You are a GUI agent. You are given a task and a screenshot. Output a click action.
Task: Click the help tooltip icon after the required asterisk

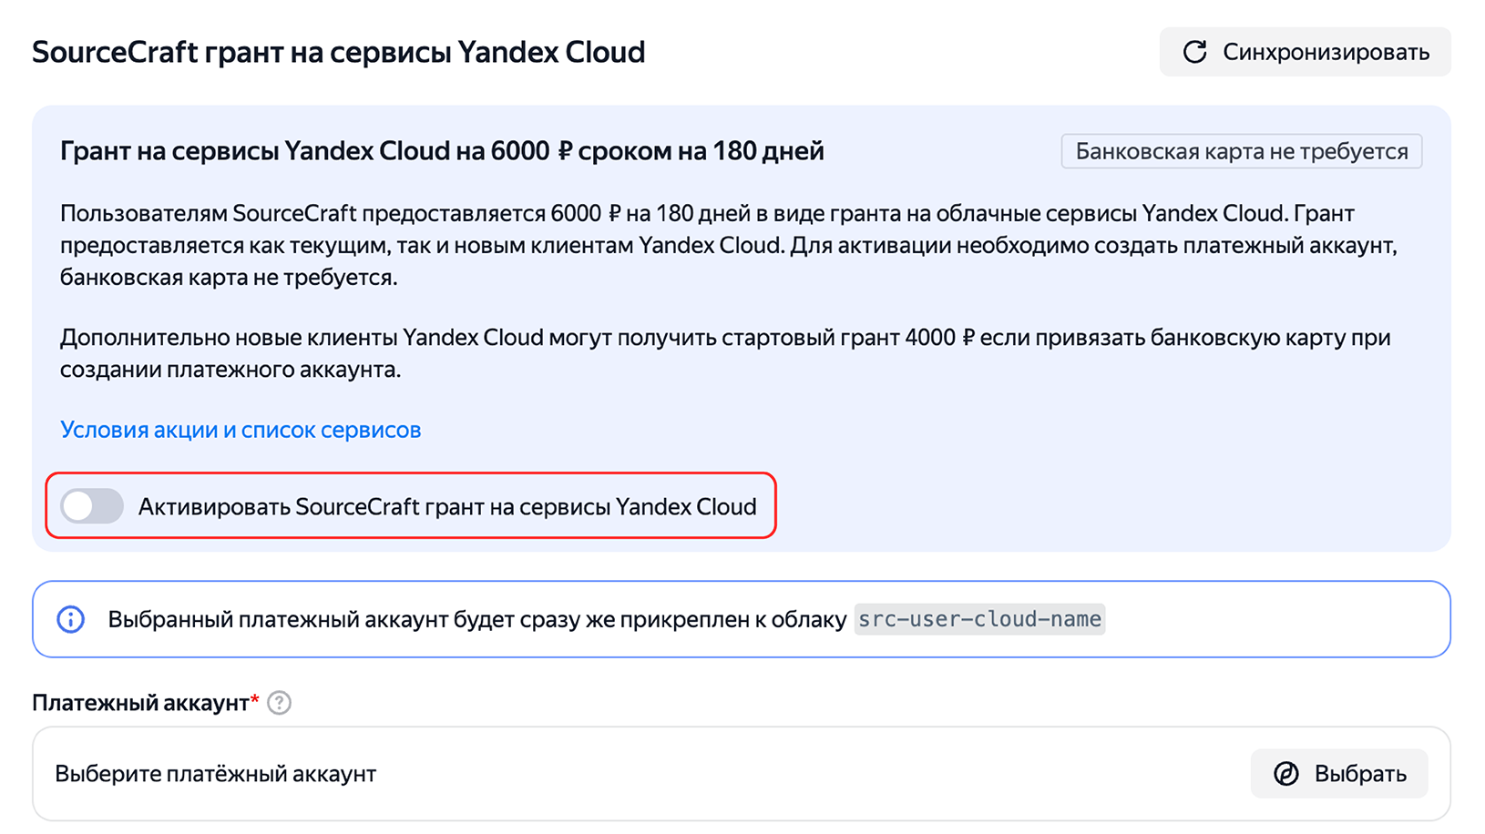(281, 702)
